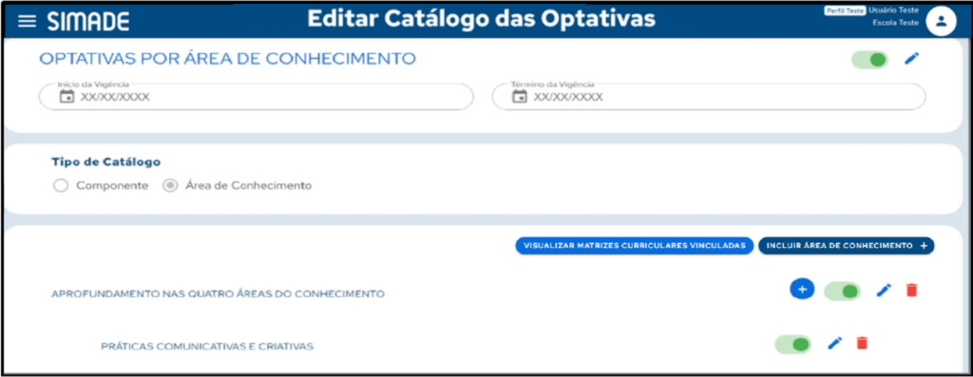Delete Práticas Comunicativas e Criativas
Screen dimensions: 973x377
pyautogui.click(x=862, y=343)
